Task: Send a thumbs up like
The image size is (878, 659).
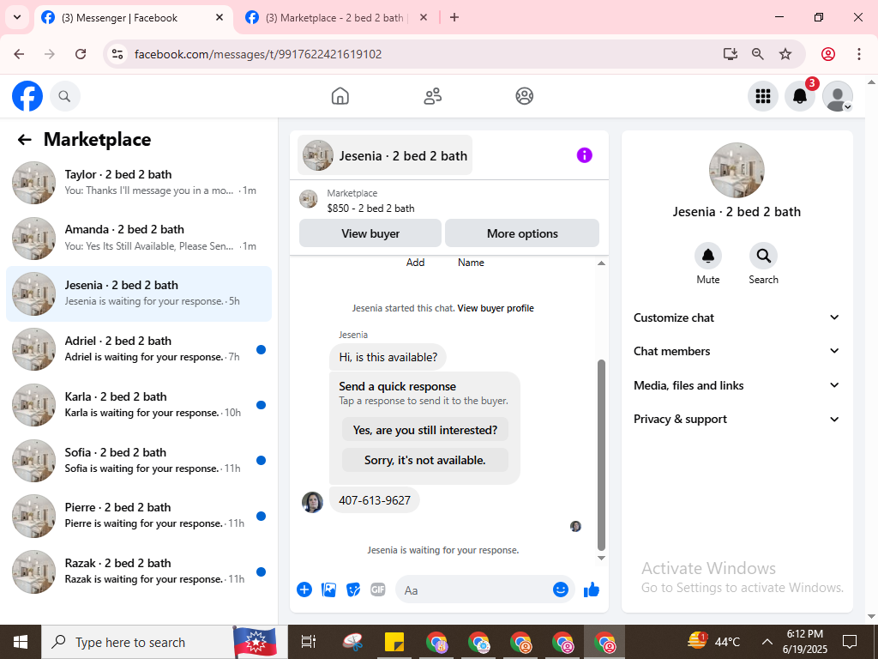Action: pos(592,589)
